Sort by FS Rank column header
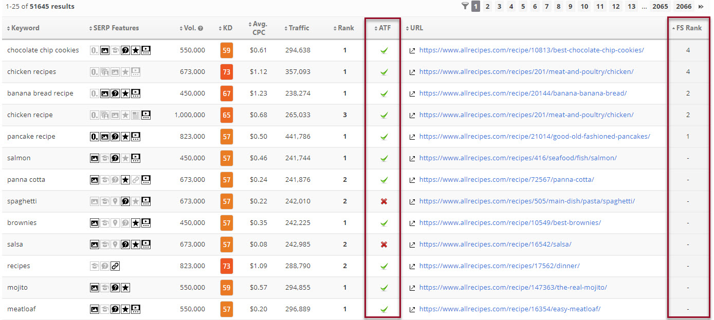Viewport: 714px width, 320px height. coord(688,28)
